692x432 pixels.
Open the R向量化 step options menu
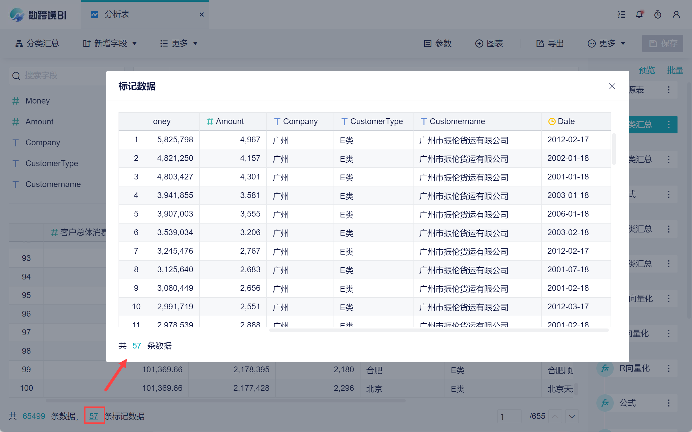[x=669, y=368]
